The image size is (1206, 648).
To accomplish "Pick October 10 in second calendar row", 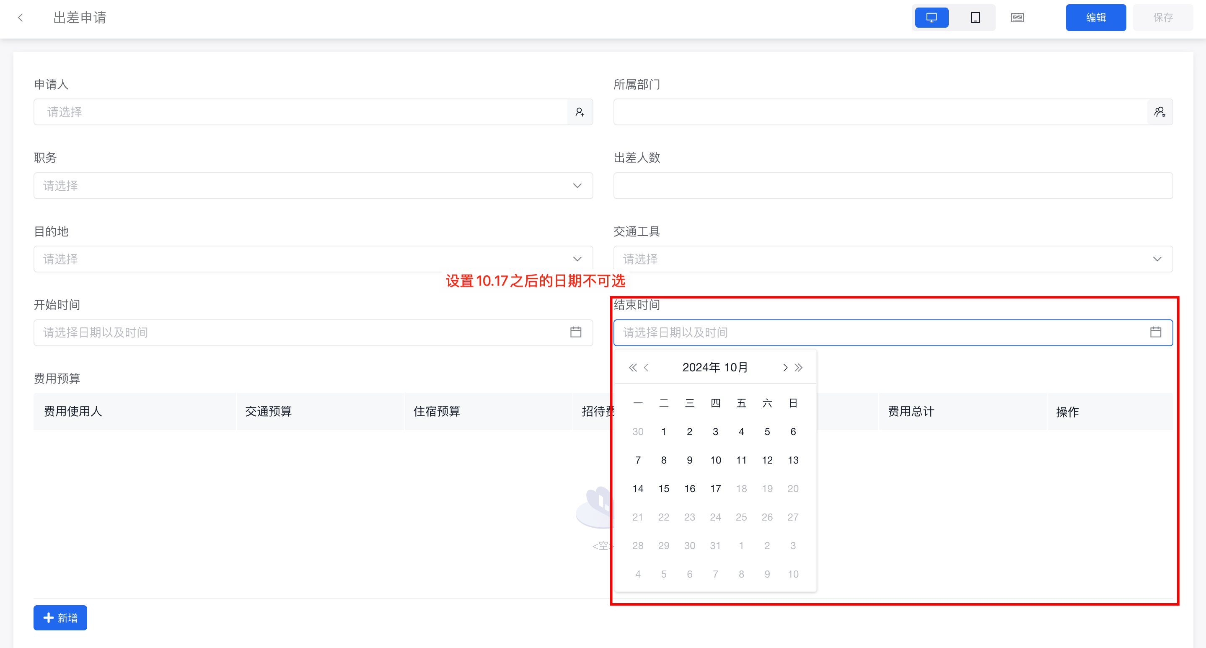I will click(715, 460).
